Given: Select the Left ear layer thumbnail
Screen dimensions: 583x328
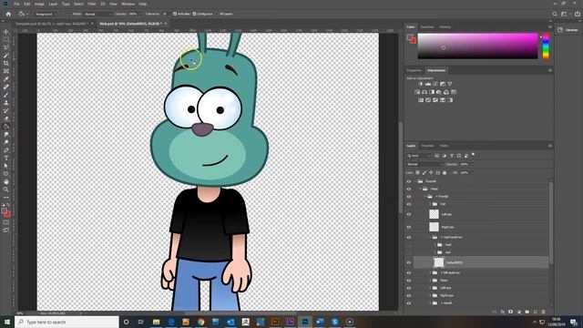Looking at the screenshot, I should point(434,214).
